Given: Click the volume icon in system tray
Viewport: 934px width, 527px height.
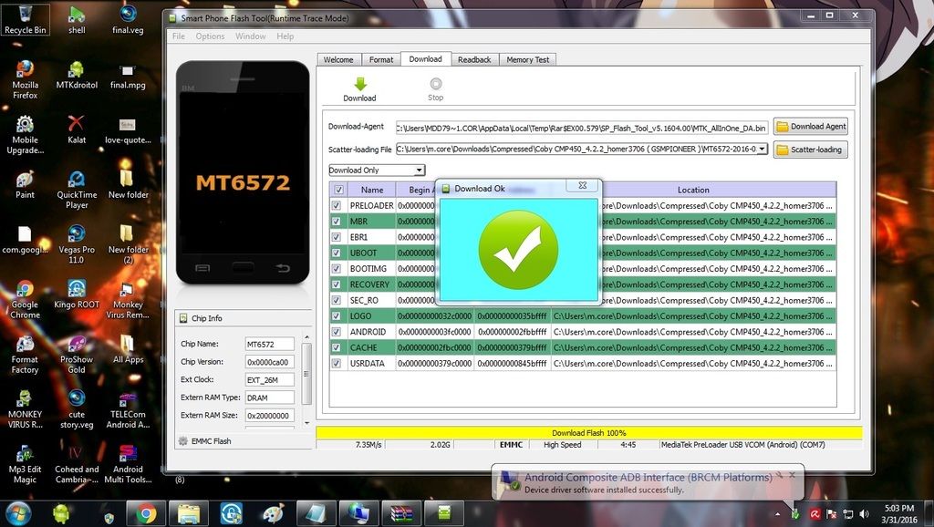Looking at the screenshot, I should pos(865,513).
